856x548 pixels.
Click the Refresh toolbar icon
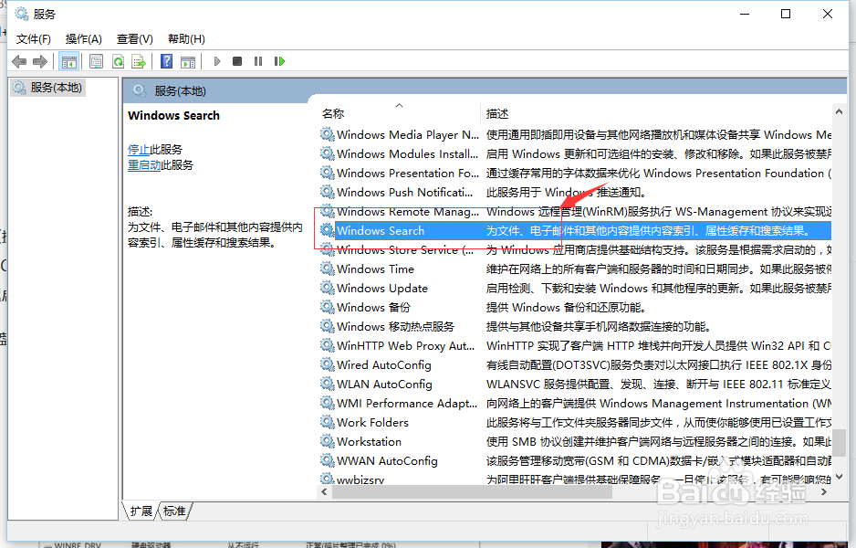[118, 62]
